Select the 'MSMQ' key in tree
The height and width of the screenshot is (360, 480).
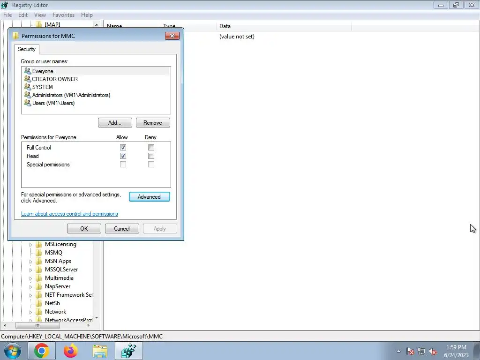coord(53,253)
